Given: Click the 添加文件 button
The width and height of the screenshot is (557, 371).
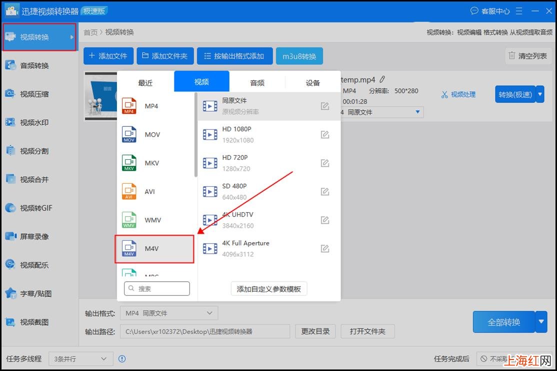Looking at the screenshot, I should 108,56.
